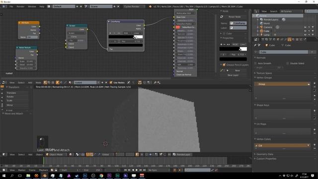Screen dimensions: 318x179
Task: Click Rotate button in tool shelf
Action: [17, 96]
